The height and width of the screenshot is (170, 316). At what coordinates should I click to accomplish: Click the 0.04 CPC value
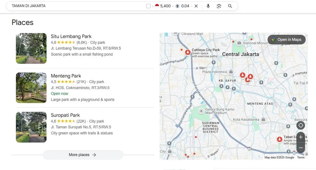click(185, 6)
